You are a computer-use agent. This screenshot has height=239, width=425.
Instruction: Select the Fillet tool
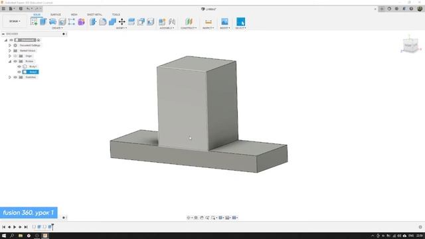pos(103,22)
